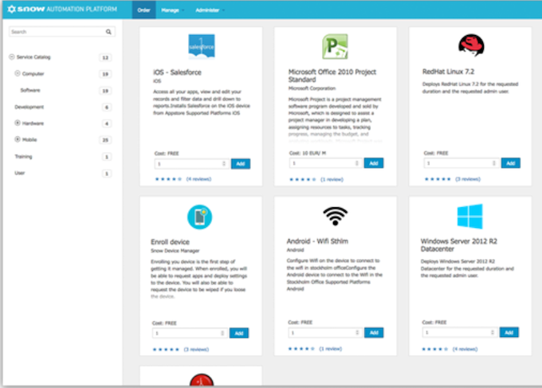Adjust quantity stepper for Android - Wifi Sthlm
Screen dimensions: 542x388
(x=357, y=332)
